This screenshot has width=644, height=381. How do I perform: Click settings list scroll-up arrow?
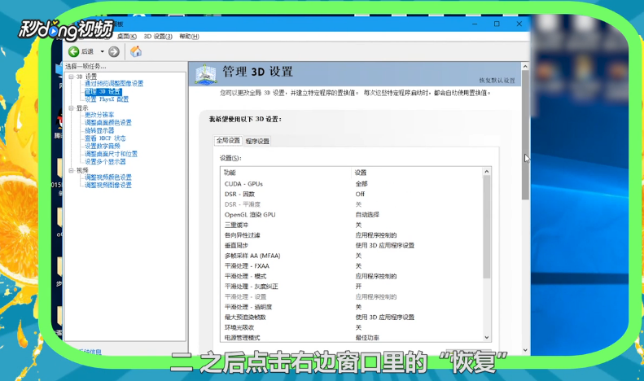(487, 172)
